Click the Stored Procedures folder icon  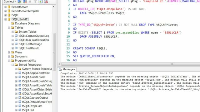16,65
